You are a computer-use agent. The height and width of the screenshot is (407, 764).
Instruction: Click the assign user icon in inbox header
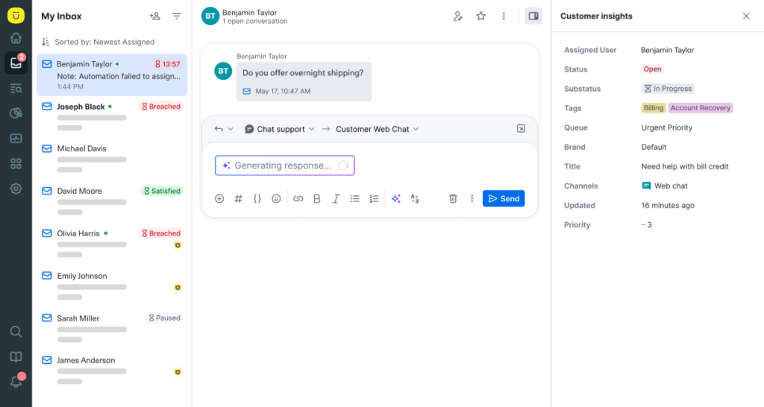pos(154,16)
